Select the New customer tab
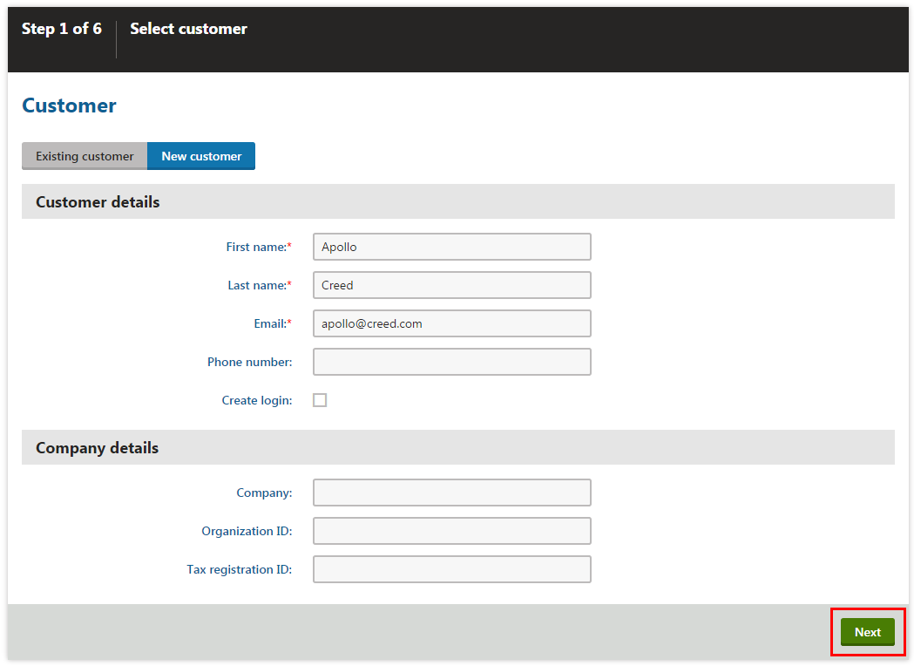Viewport: 914px width, 666px height. [x=201, y=156]
